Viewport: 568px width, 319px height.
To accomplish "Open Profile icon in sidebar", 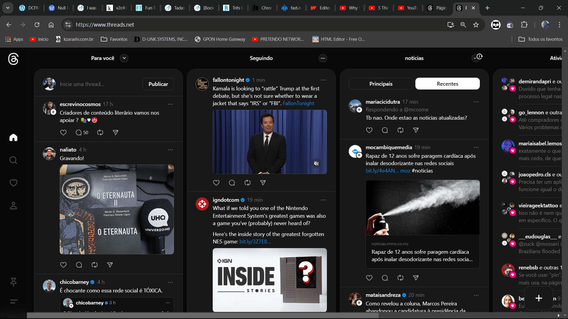I will [13, 206].
